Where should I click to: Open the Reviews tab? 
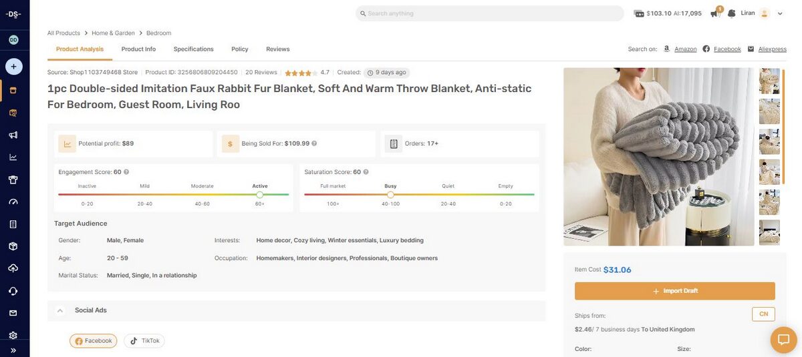pos(278,49)
